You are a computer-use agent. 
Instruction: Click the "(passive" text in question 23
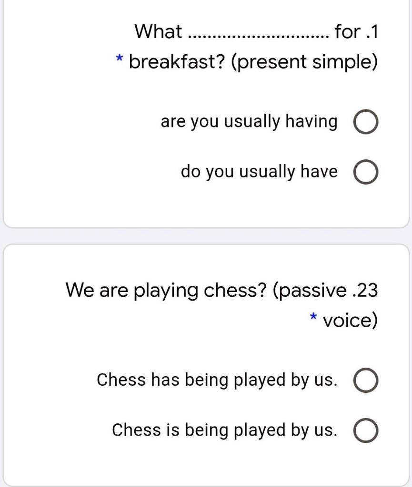(310, 291)
